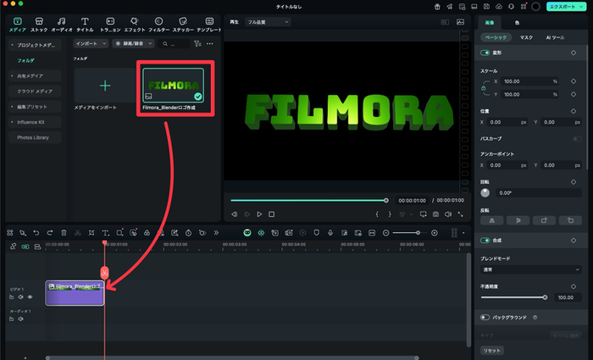Toggle the 合成 (Compositing) switch
Image resolution: width=593 pixels, height=360 pixels.
[485, 241]
